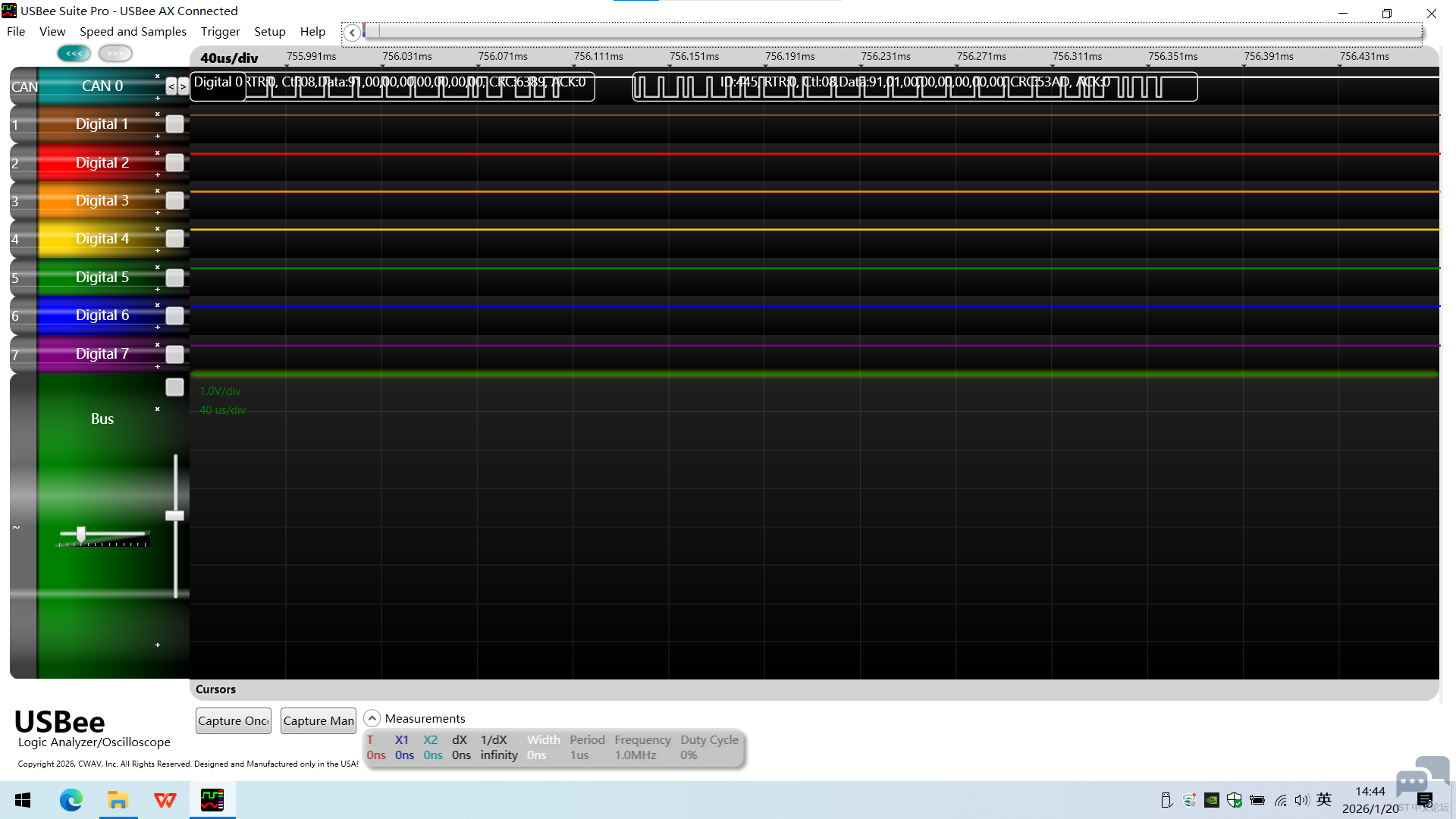1456x819 pixels.
Task: Click the x mark on the Digital 6 row
Action: [x=158, y=305]
